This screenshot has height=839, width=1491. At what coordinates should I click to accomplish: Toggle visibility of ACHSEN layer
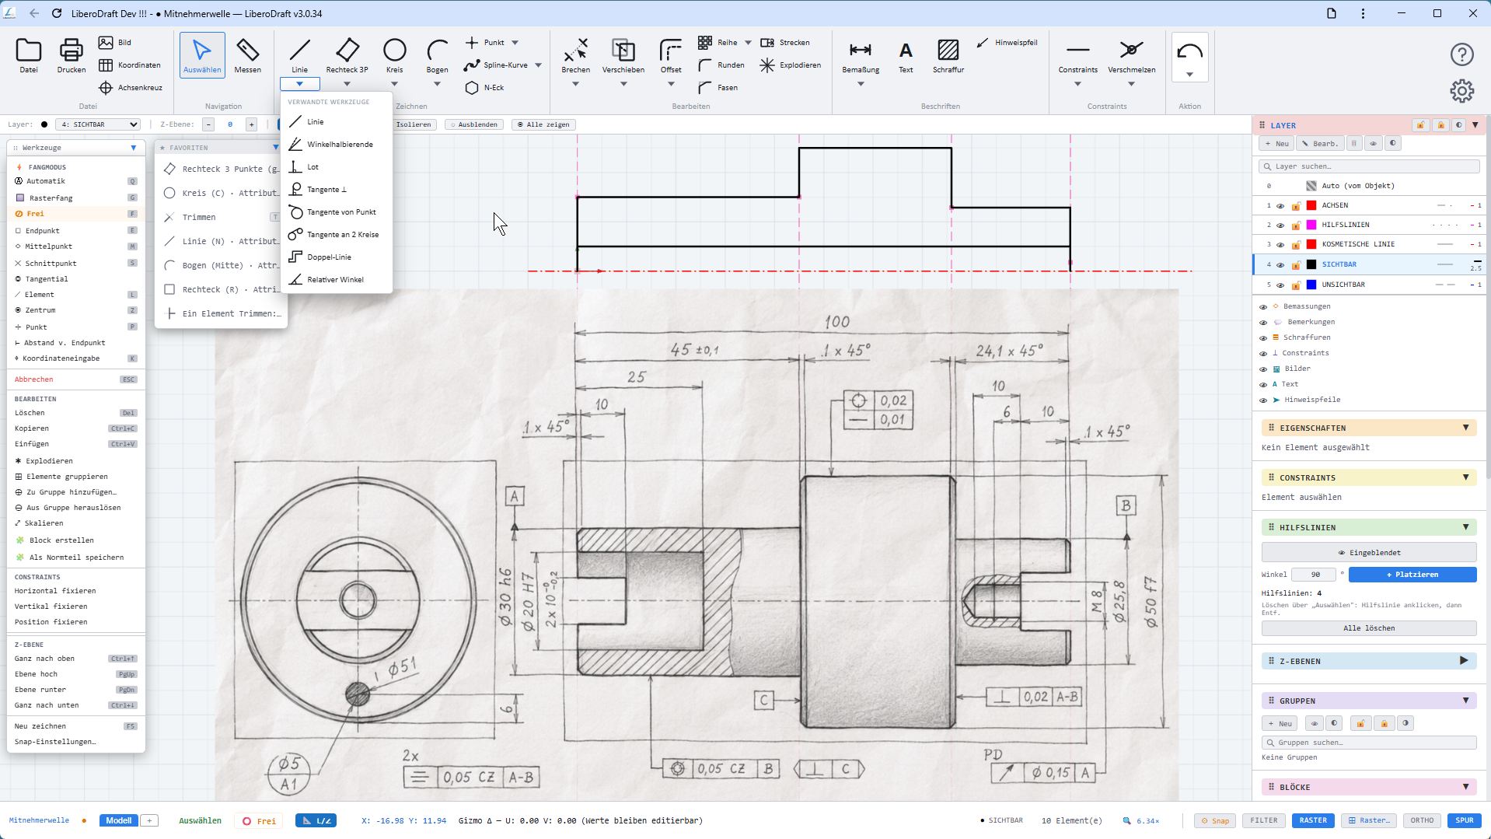point(1280,206)
